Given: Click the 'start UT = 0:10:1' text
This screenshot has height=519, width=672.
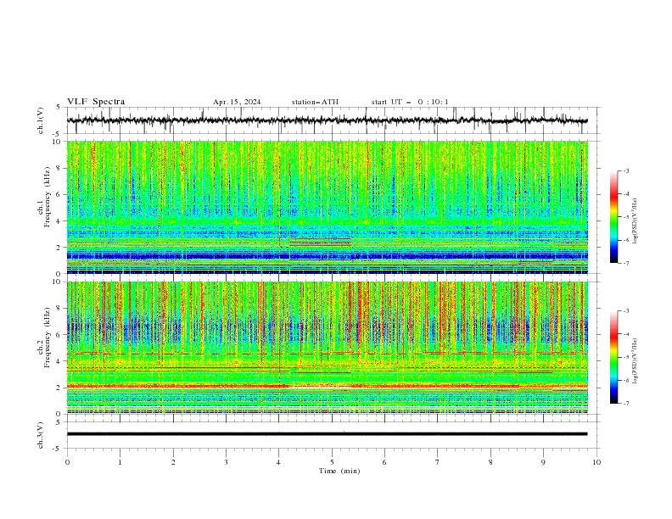Looking at the screenshot, I should [x=410, y=102].
